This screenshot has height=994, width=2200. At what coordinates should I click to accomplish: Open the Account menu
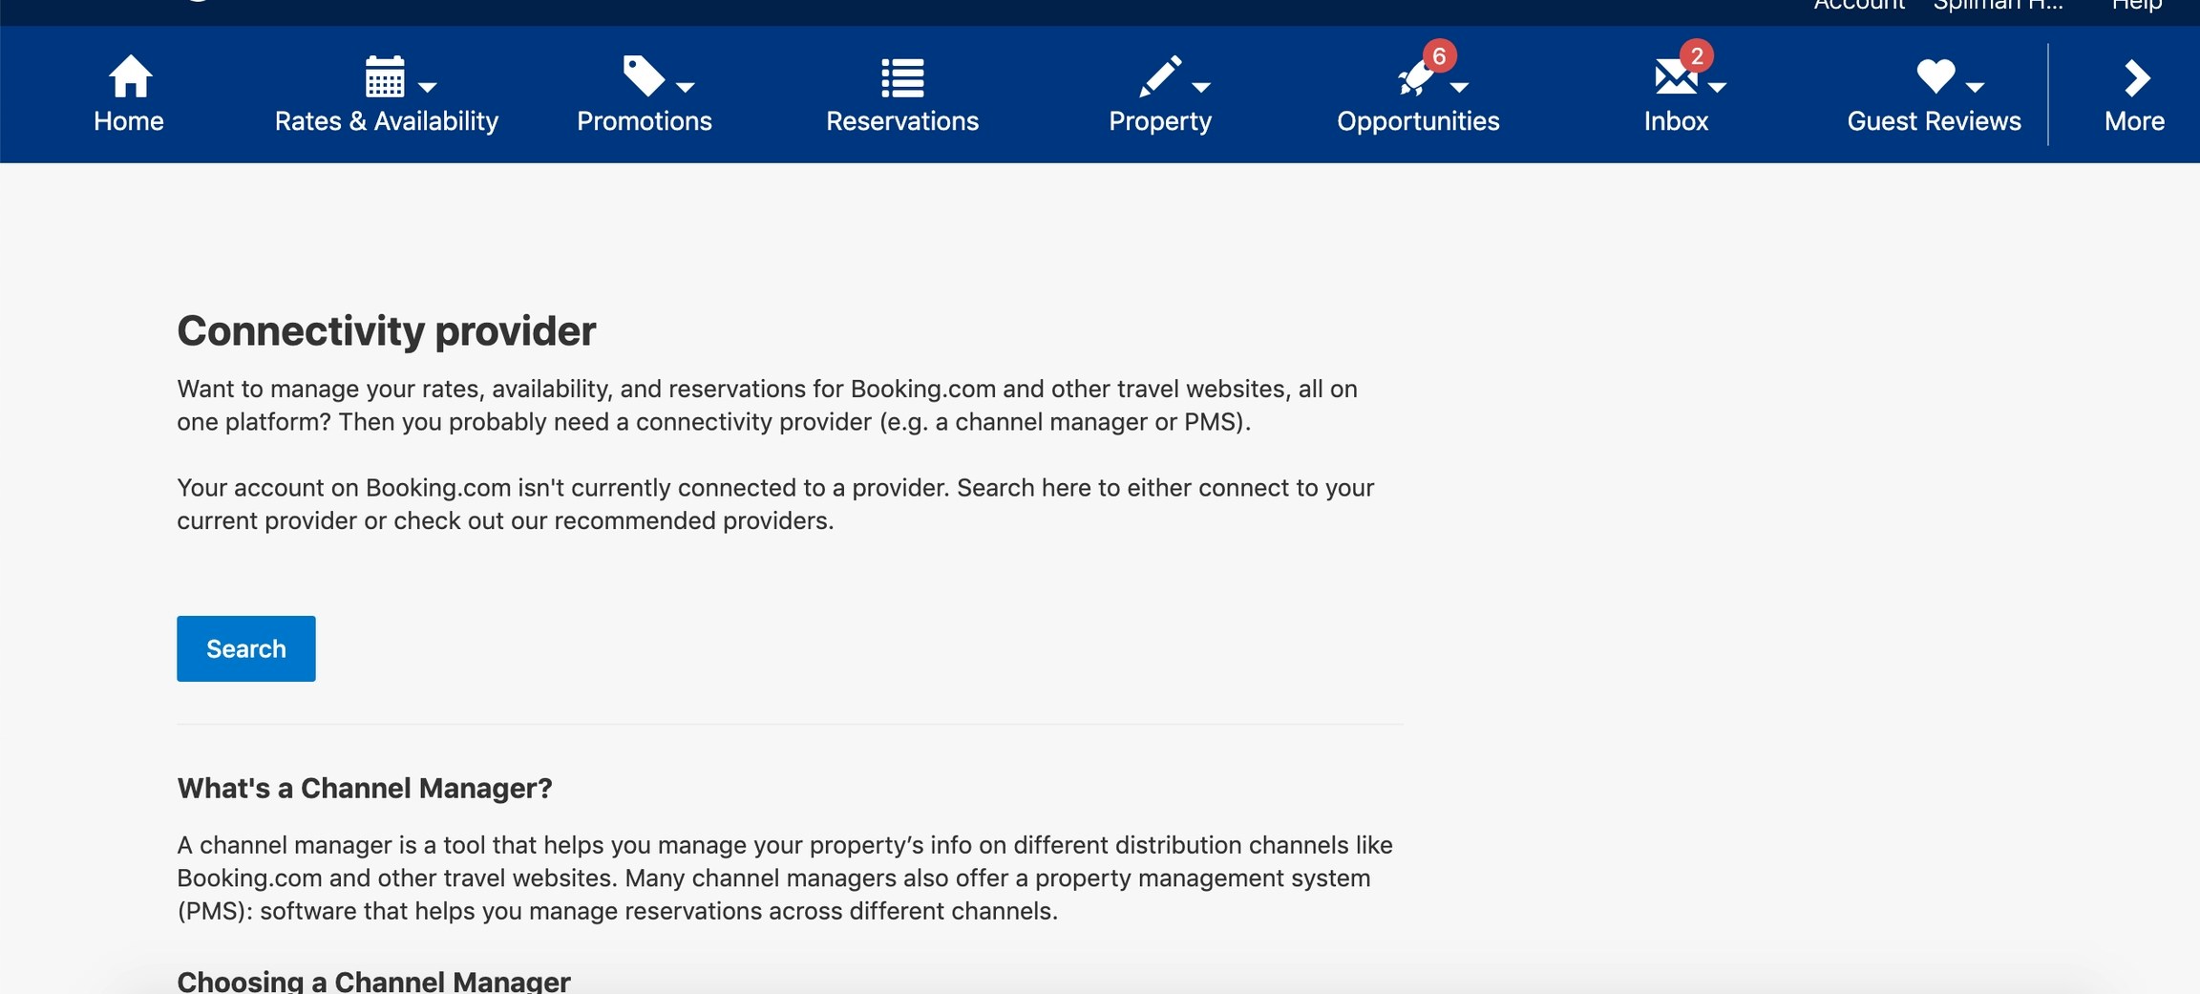coord(1856,5)
